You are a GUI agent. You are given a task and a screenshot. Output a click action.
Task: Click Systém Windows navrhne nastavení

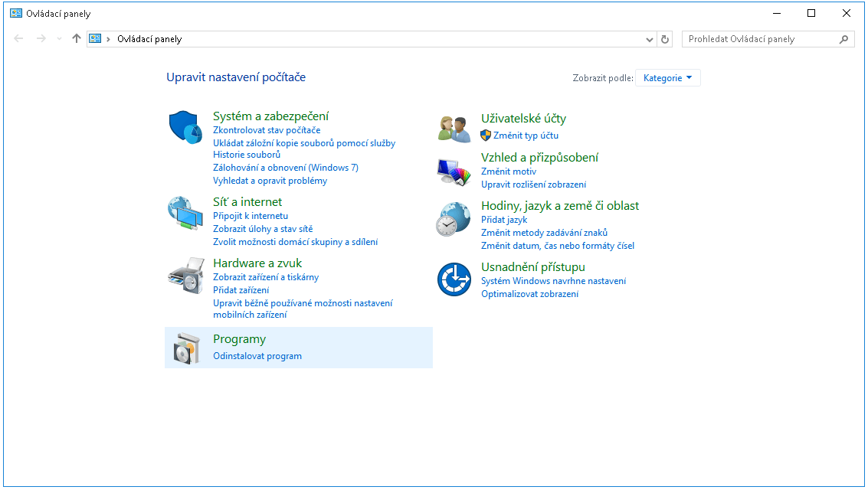click(x=554, y=281)
